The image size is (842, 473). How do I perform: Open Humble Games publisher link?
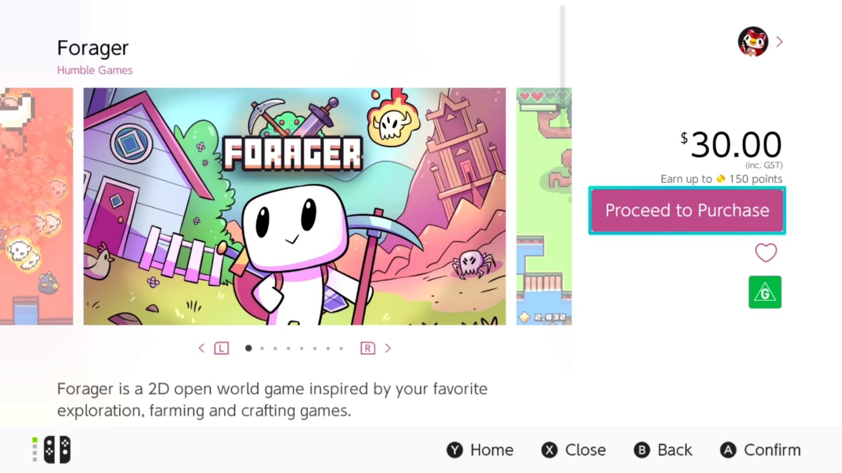point(95,70)
